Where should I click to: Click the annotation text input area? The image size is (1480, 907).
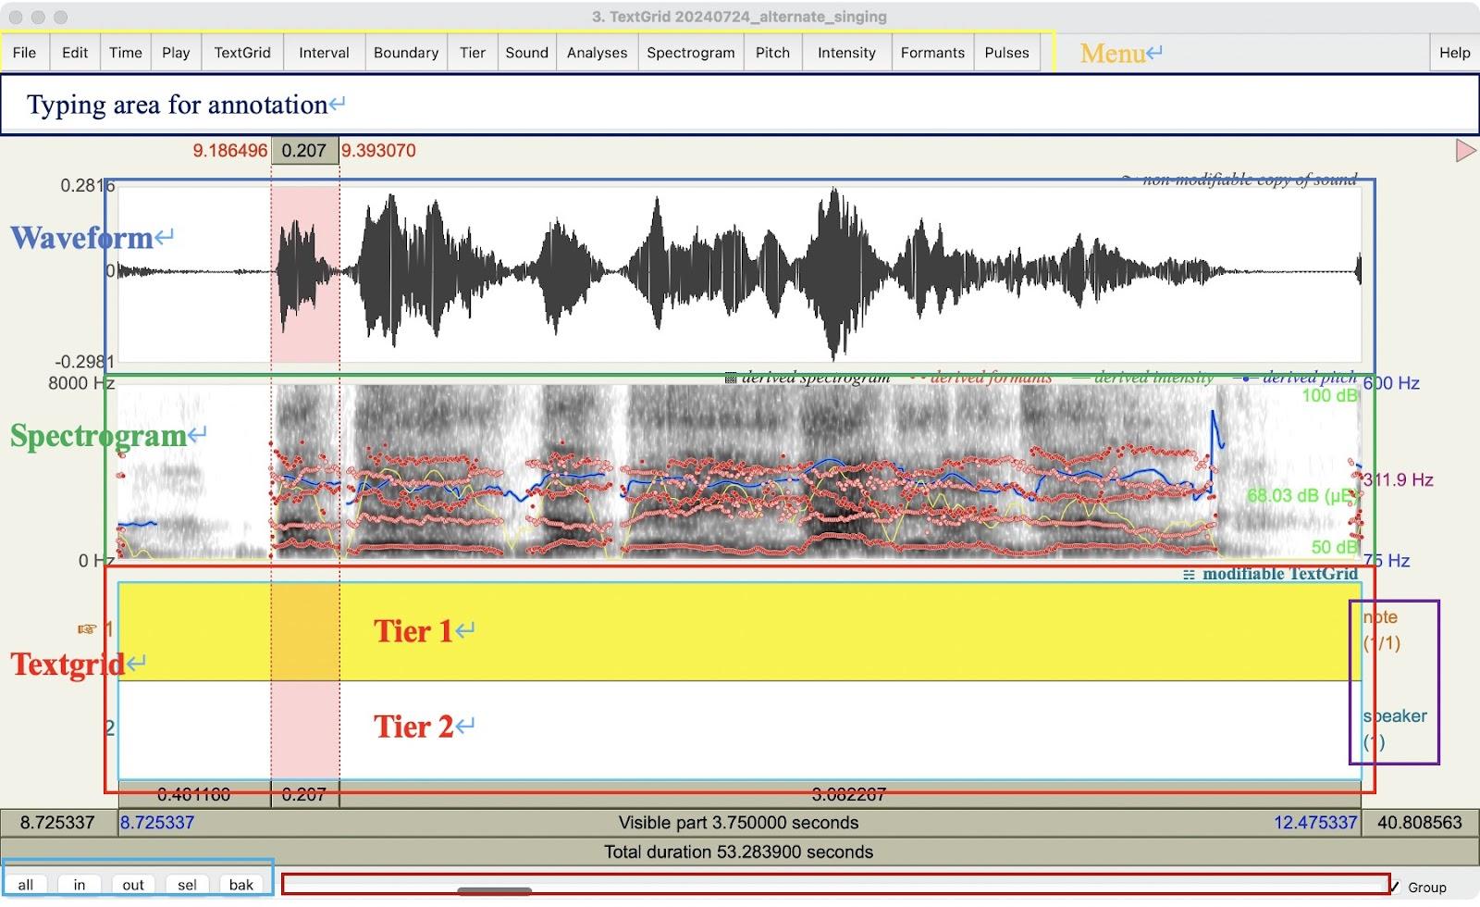pos(740,105)
